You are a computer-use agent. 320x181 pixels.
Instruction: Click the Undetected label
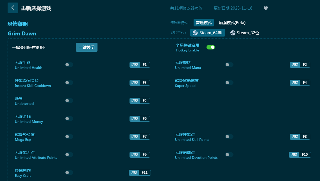tap(24, 104)
